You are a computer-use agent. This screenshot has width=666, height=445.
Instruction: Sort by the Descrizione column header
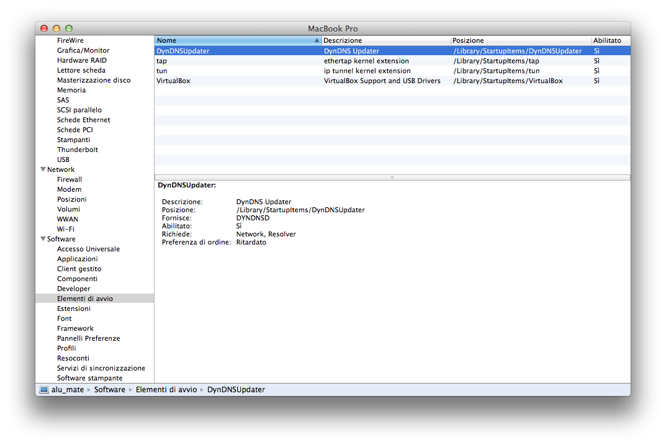[385, 40]
